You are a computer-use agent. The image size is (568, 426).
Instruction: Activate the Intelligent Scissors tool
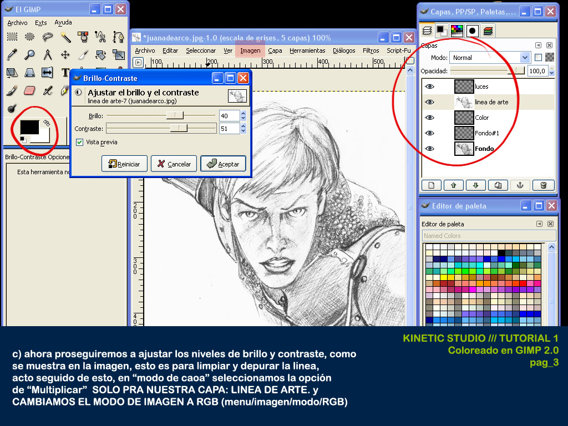pyautogui.click(x=100, y=37)
